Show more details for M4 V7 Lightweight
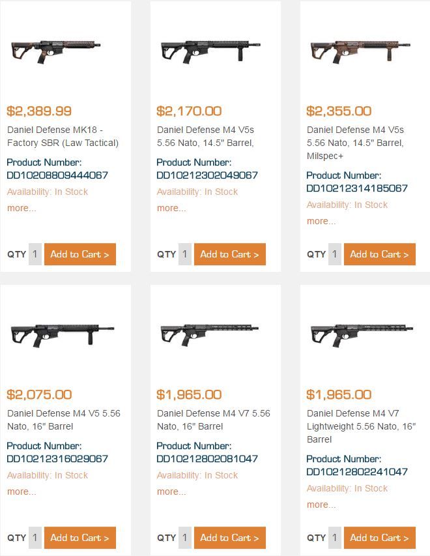The height and width of the screenshot is (556, 430). pos(321,505)
